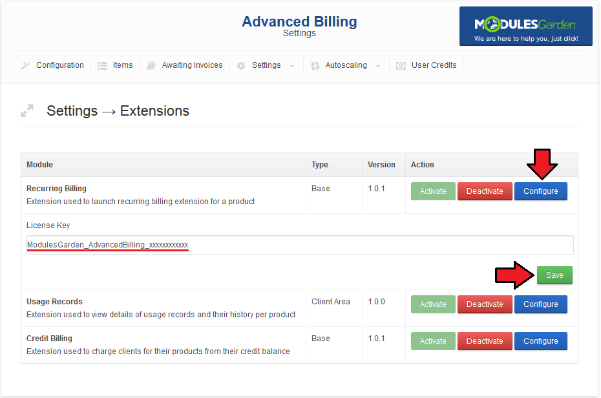Expand the Autoscaling dropdown arrow
The height and width of the screenshot is (398, 601).
click(x=378, y=67)
